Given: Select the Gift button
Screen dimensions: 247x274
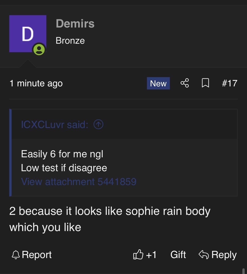Looking at the screenshot, I should coord(178,255).
